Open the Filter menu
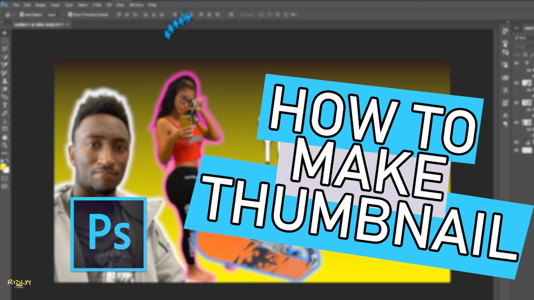Viewport: 534px width, 300px height. [x=97, y=5]
